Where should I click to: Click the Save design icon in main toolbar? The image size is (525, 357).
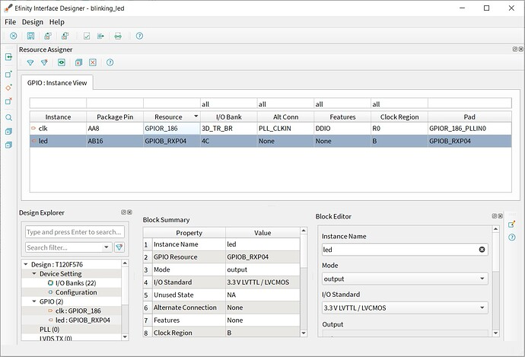tap(30, 36)
